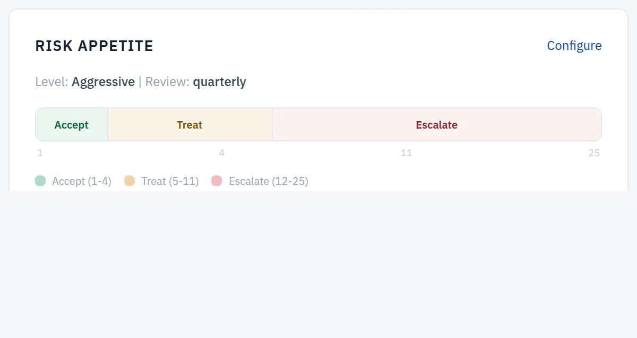
Task: Click the Level label text
Action: coord(51,82)
